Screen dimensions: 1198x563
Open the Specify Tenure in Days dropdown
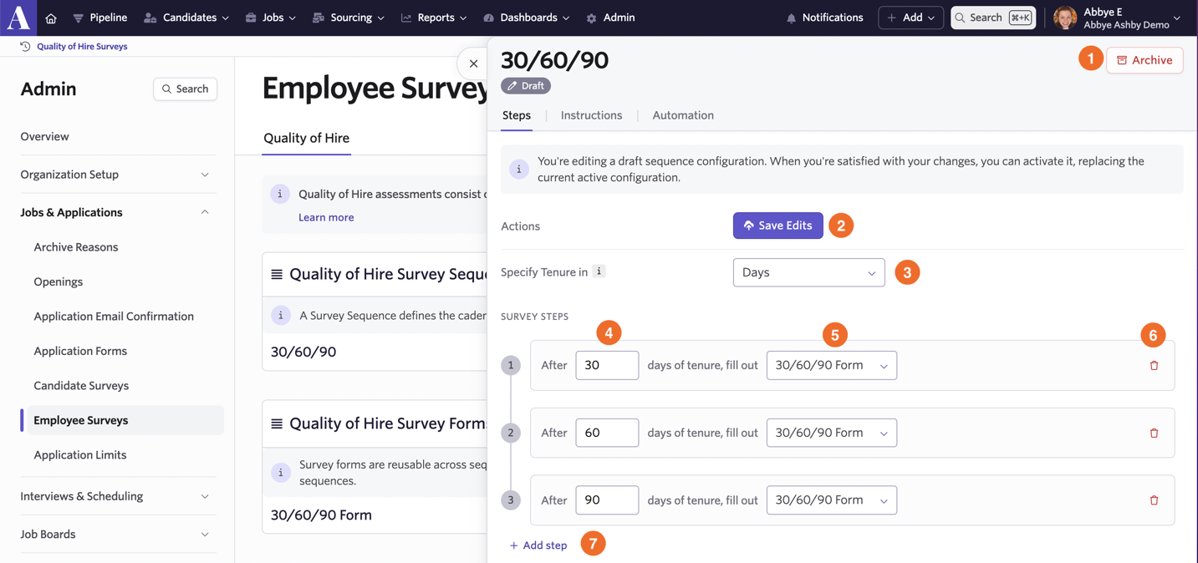808,272
